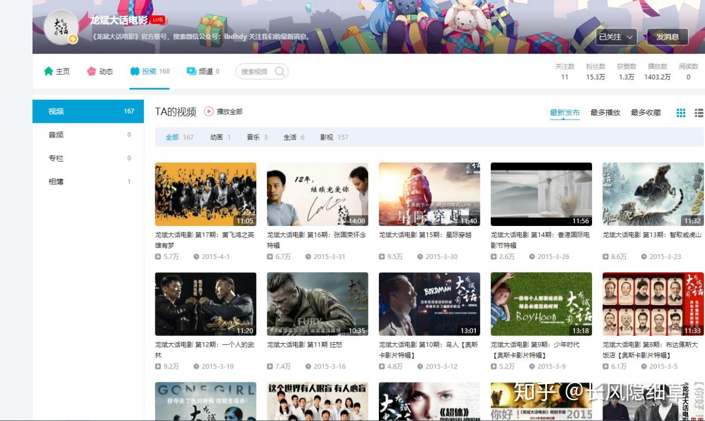Select 音频 in the sidebar
Screen dimensions: 705x421
(x=88, y=134)
